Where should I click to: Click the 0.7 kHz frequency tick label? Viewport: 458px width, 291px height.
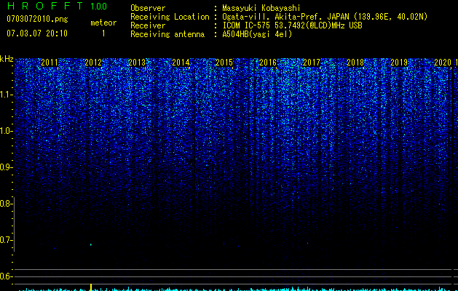tap(6, 240)
